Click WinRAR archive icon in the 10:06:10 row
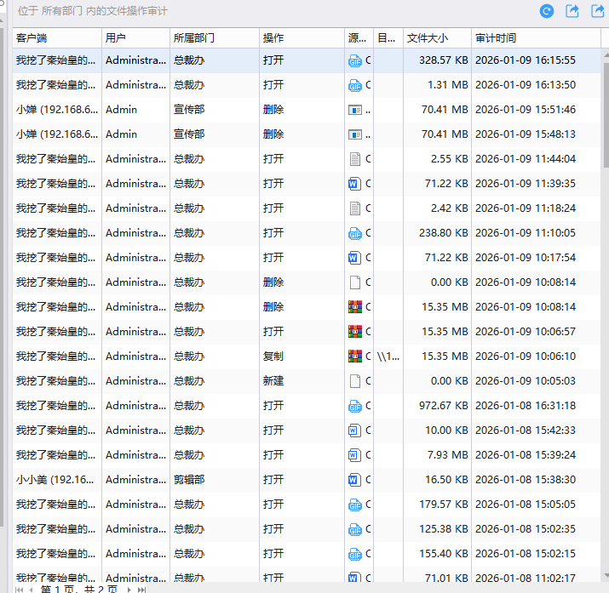The height and width of the screenshot is (593, 609). coord(355,356)
